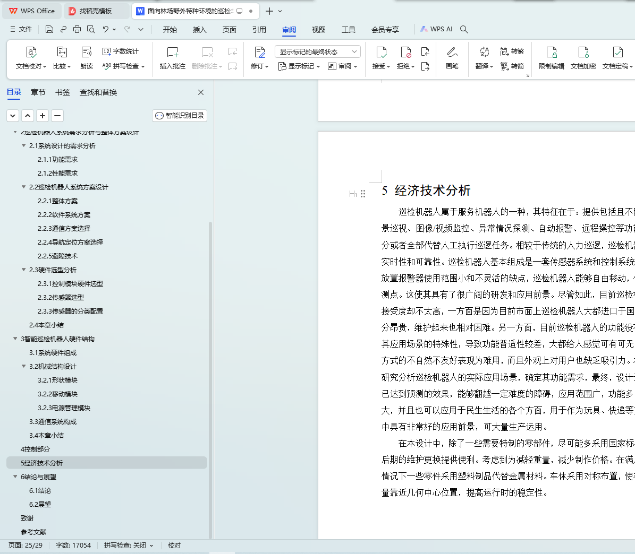
Task: Click the save icon in quick toolbar
Action: [49, 29]
